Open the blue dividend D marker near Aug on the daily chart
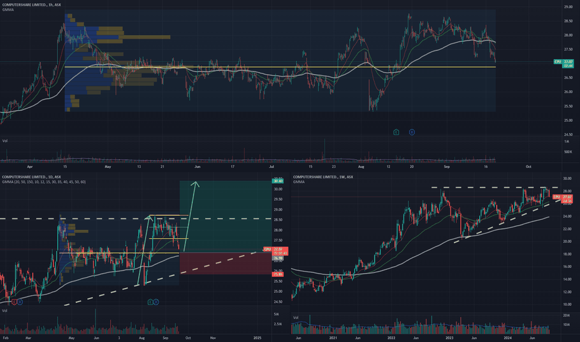The width and height of the screenshot is (580, 342). click(156, 302)
